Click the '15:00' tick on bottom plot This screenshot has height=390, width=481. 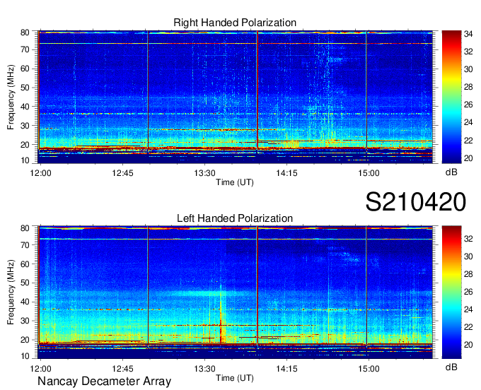tap(369, 369)
